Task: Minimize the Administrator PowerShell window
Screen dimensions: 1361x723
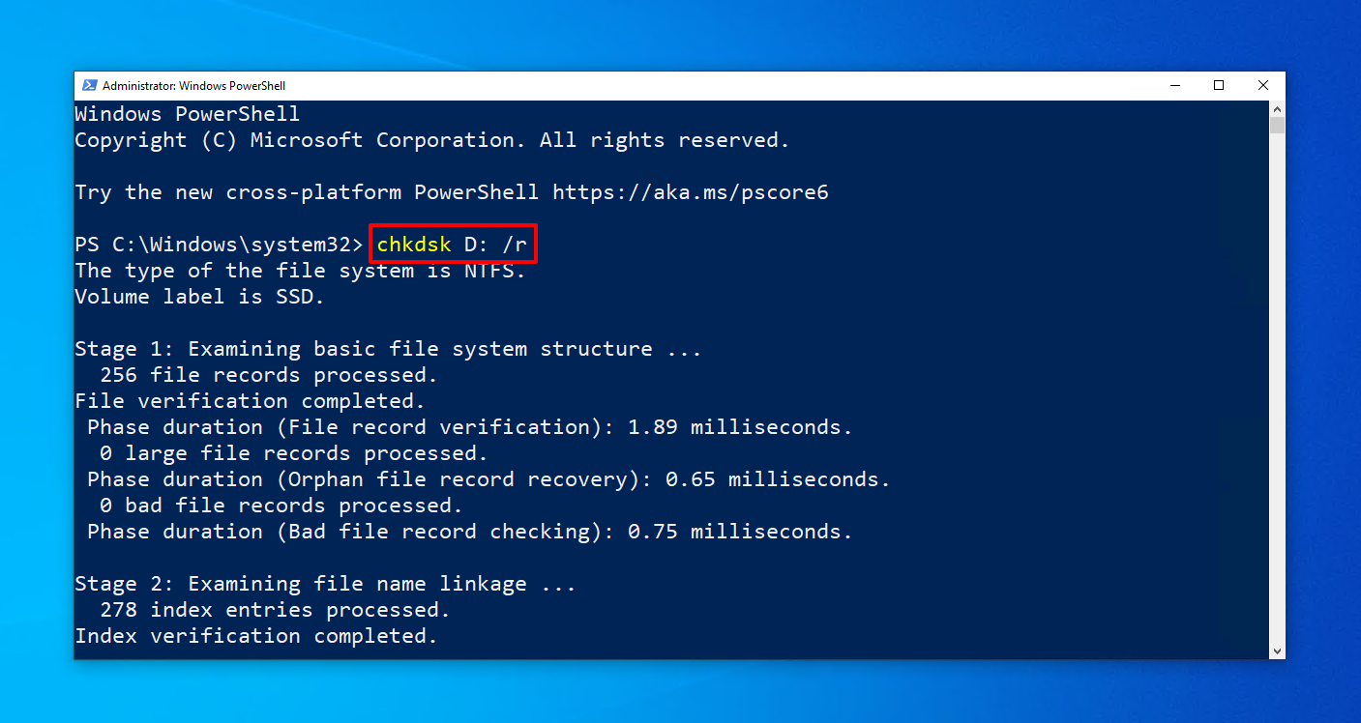Action: (1174, 85)
